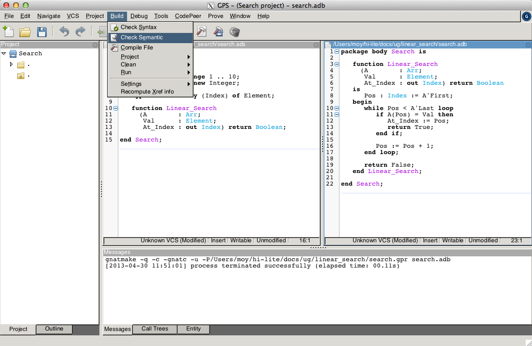Open the Navigate menu
532x346 pixels.
pos(48,16)
